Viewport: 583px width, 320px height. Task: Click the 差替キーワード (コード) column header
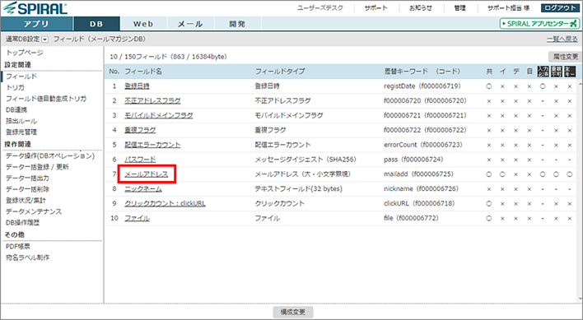coord(422,72)
